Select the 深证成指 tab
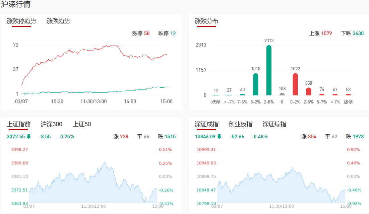 tap(206, 124)
